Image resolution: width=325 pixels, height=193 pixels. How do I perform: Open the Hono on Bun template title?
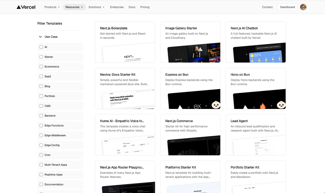[x=240, y=75]
